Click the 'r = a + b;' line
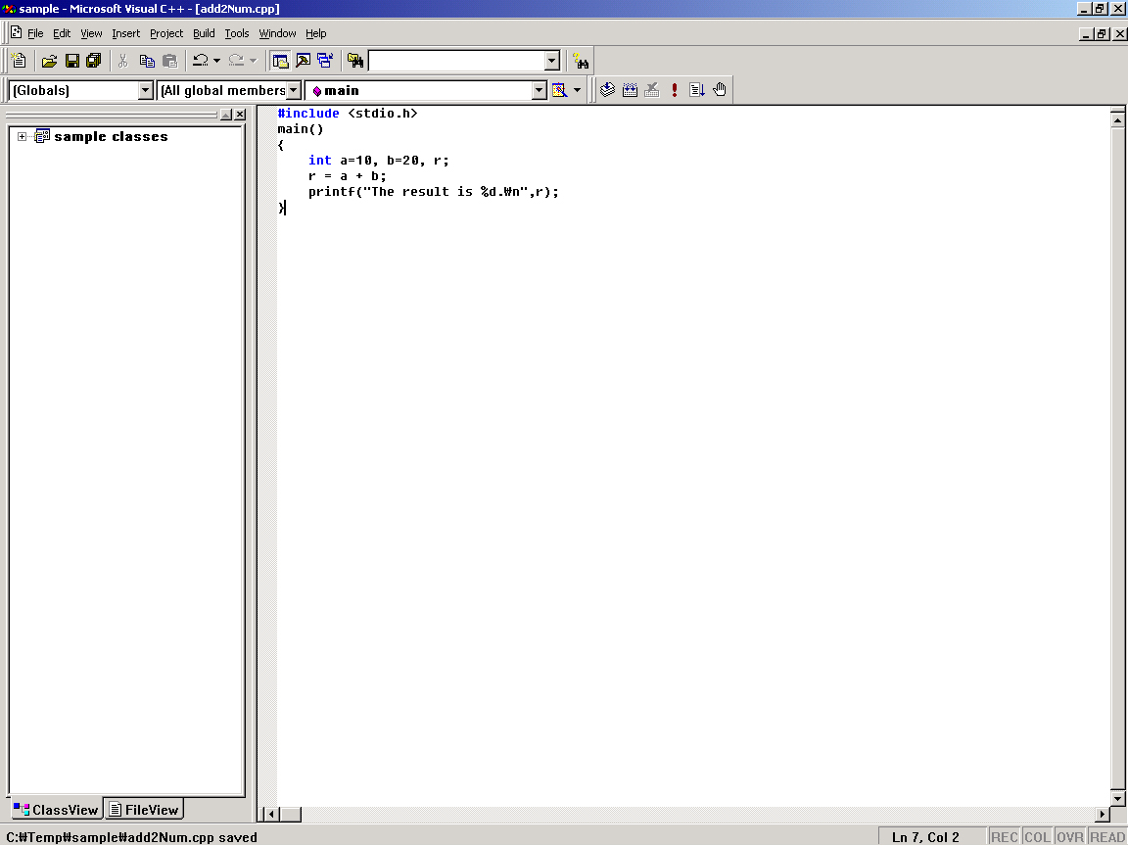Viewport: 1128px width, 846px height. (x=348, y=176)
